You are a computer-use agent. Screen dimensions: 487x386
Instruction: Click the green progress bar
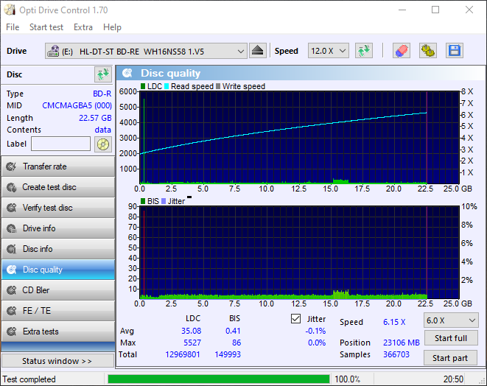218,379
